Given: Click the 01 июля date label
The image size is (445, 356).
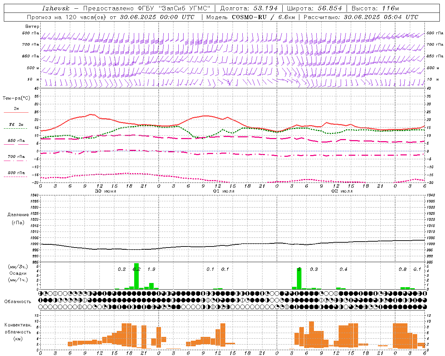Looking at the screenshot, I should coord(224,191).
